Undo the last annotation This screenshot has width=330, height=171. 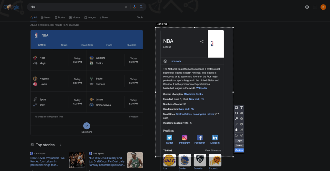pos(236,135)
